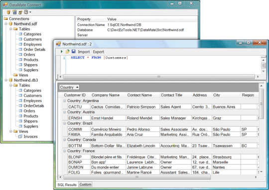Viewport: 269px width, 190px height.
Task: Select OrderDetails table icon under Northwind.db3
Action: (x=20, y=106)
